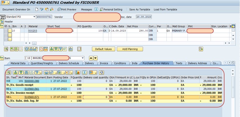
Task: Go to next item with down arrow
Action: (95, 58)
